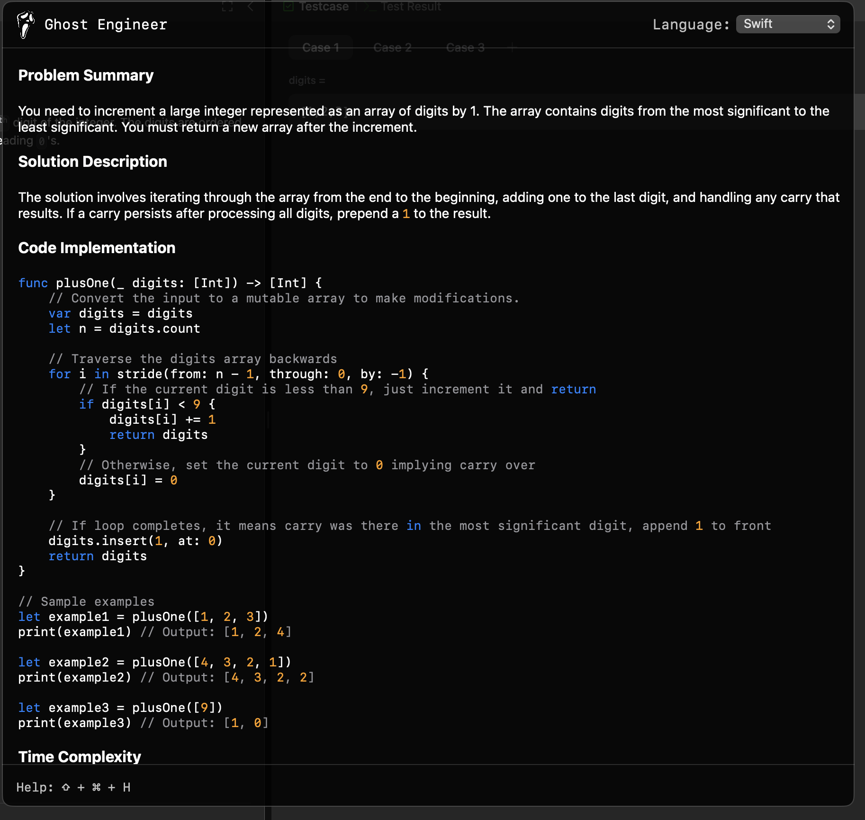Click the func plusOne declaration line
The height and width of the screenshot is (820, 865).
[171, 283]
